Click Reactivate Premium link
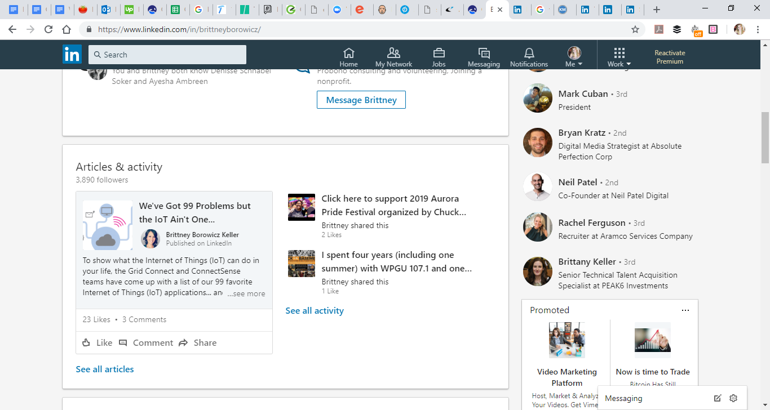Viewport: 770px width, 410px height. (670, 57)
